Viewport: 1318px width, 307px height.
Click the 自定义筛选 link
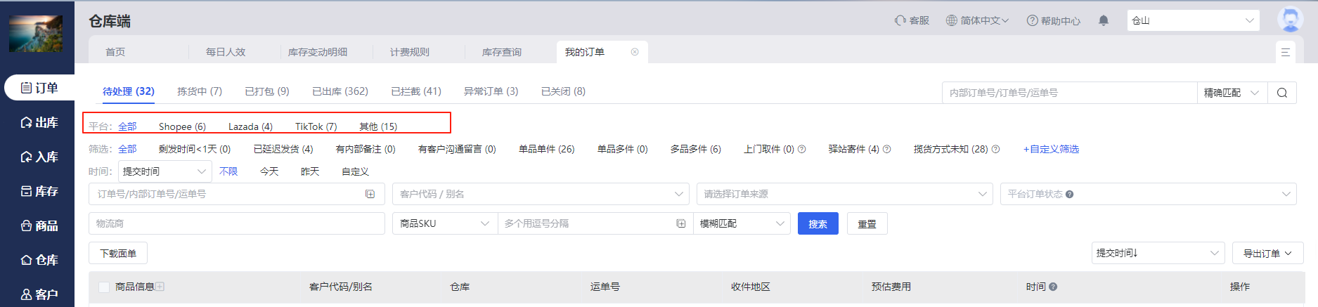1051,149
